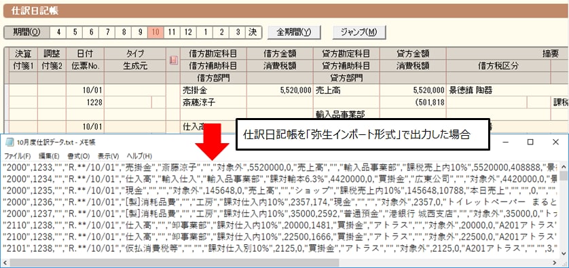This screenshot has width=569, height=268.
Task: Select highlighted month 10 in period bar
Action: [x=156, y=32]
